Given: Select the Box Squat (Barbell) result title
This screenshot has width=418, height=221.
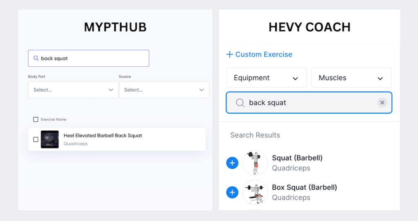Looking at the screenshot, I should [x=305, y=188].
